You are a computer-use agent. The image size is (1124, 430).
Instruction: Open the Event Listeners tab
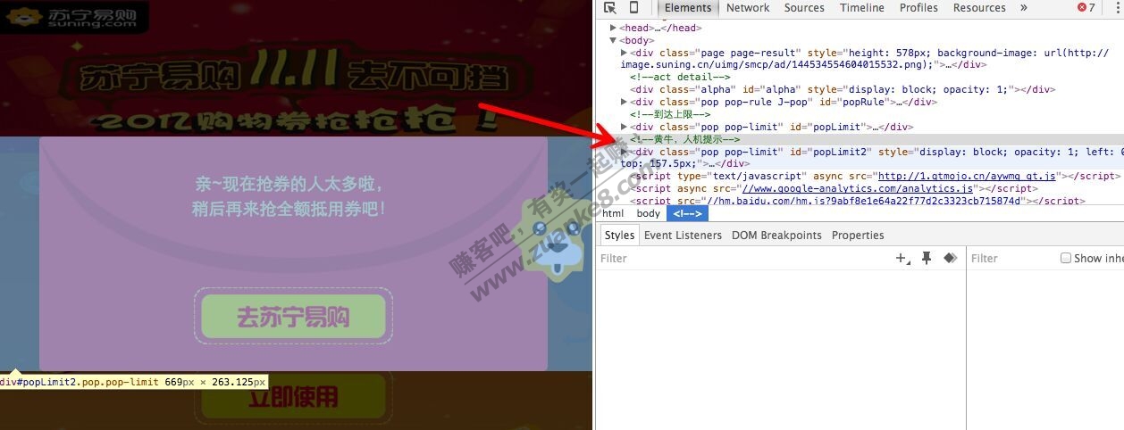coord(683,236)
